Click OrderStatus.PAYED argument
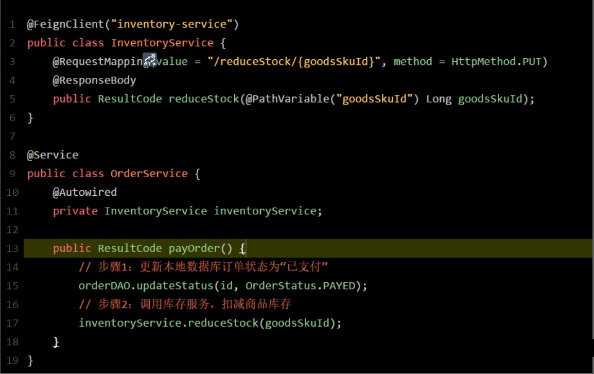This screenshot has height=374, width=594. [x=301, y=285]
